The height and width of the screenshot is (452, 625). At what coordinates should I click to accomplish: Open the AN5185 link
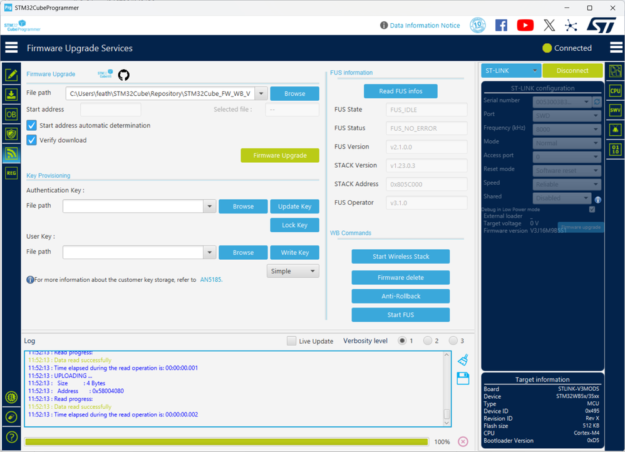[211, 280]
